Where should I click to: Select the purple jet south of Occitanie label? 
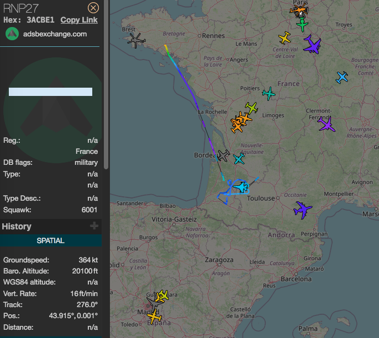[x=303, y=210]
